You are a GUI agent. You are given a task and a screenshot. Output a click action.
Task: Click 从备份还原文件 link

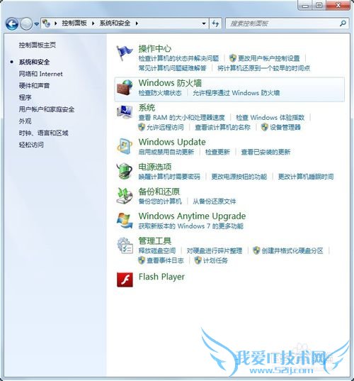(215, 201)
